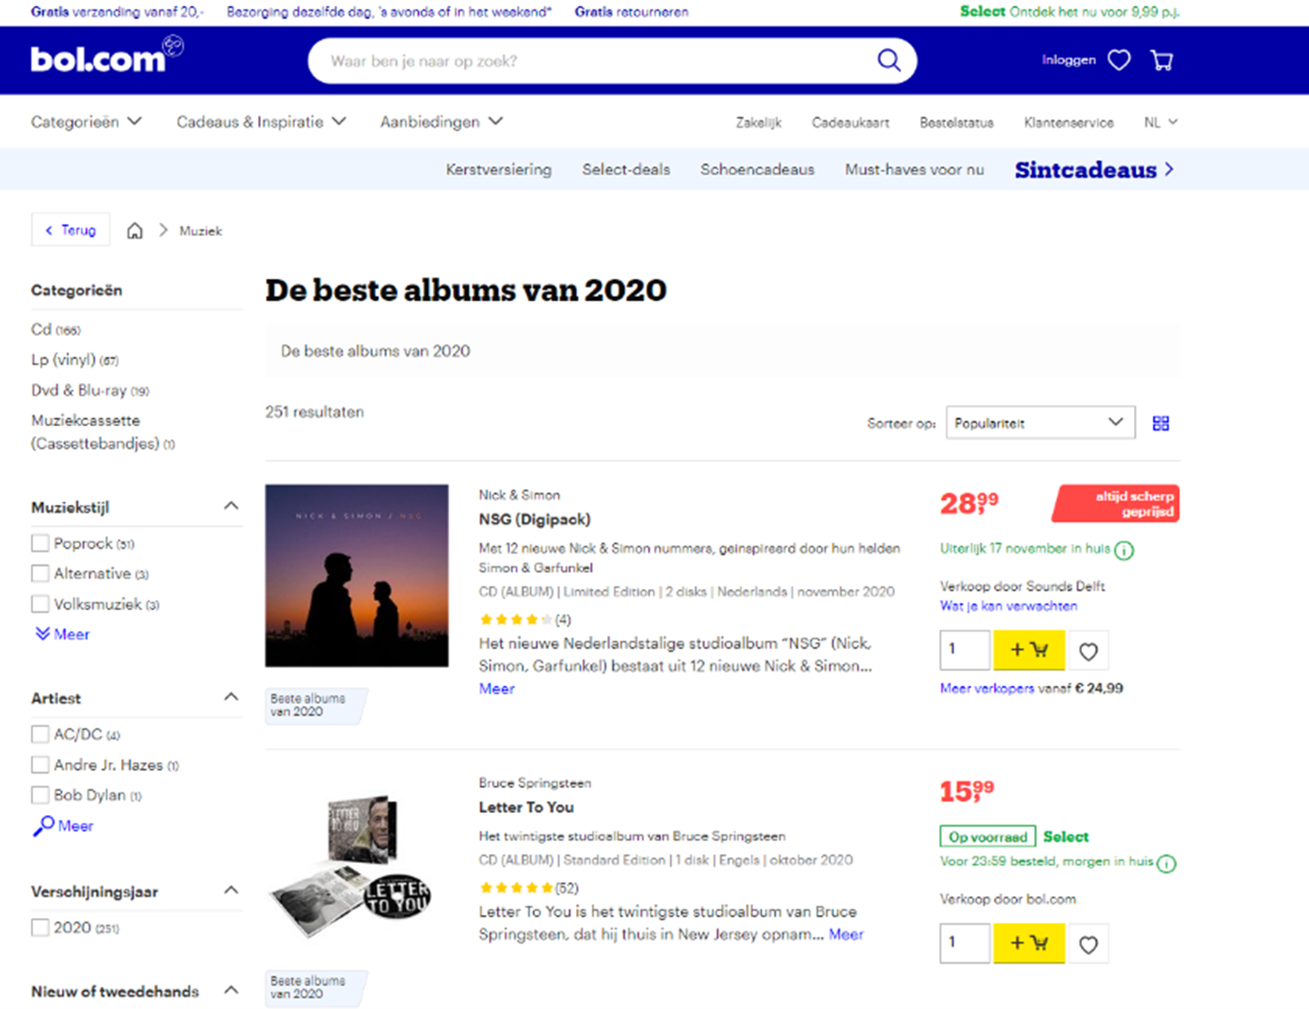Screen dimensions: 1309x1009
Task: Check the Poprock music style filter
Action: pyautogui.click(x=40, y=543)
